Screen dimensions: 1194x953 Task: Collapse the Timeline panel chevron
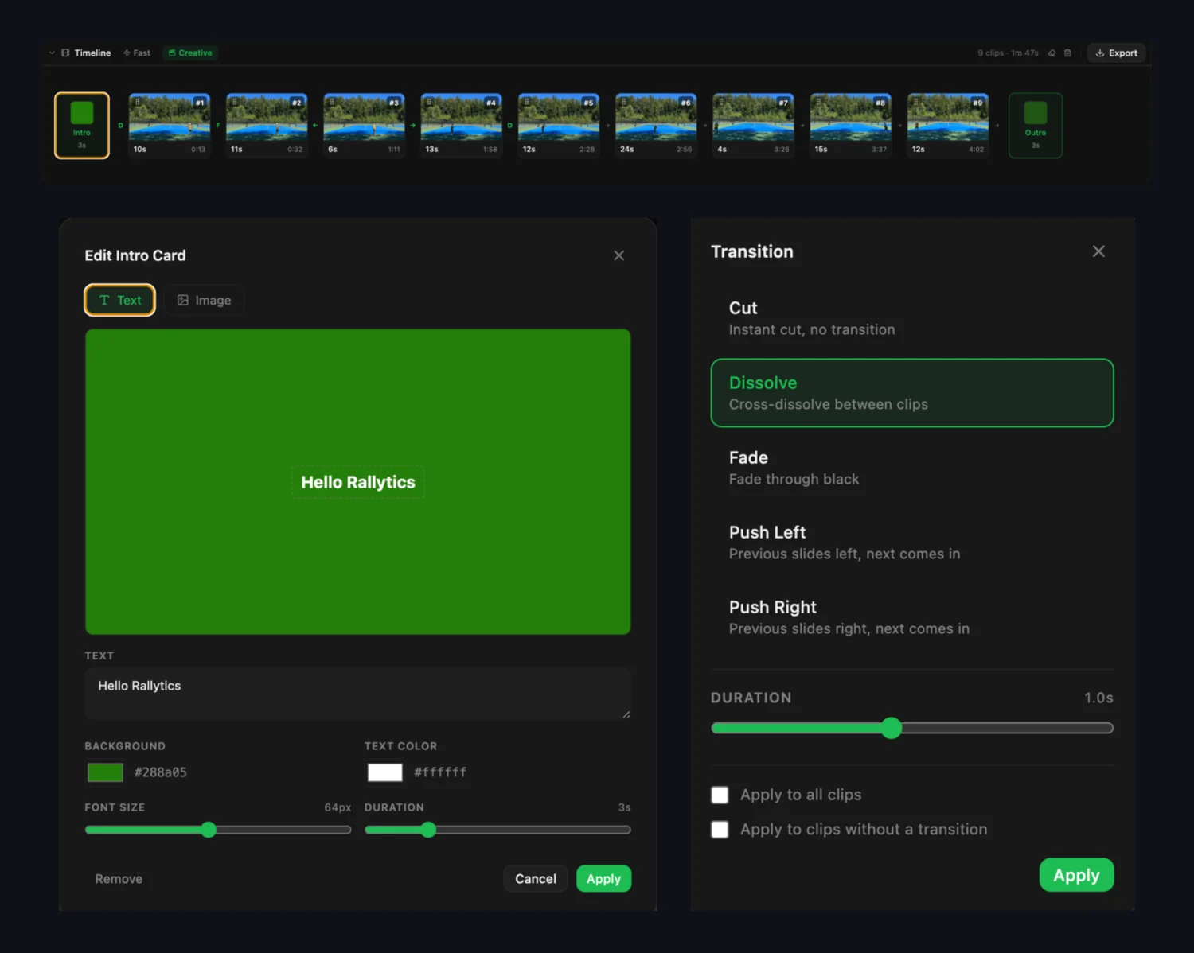(x=52, y=53)
